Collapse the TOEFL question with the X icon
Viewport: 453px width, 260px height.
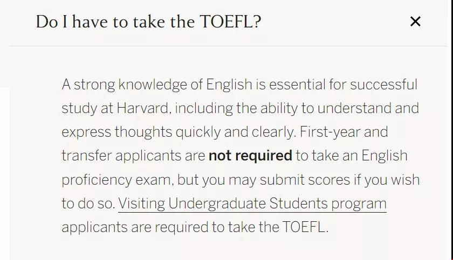pos(415,22)
